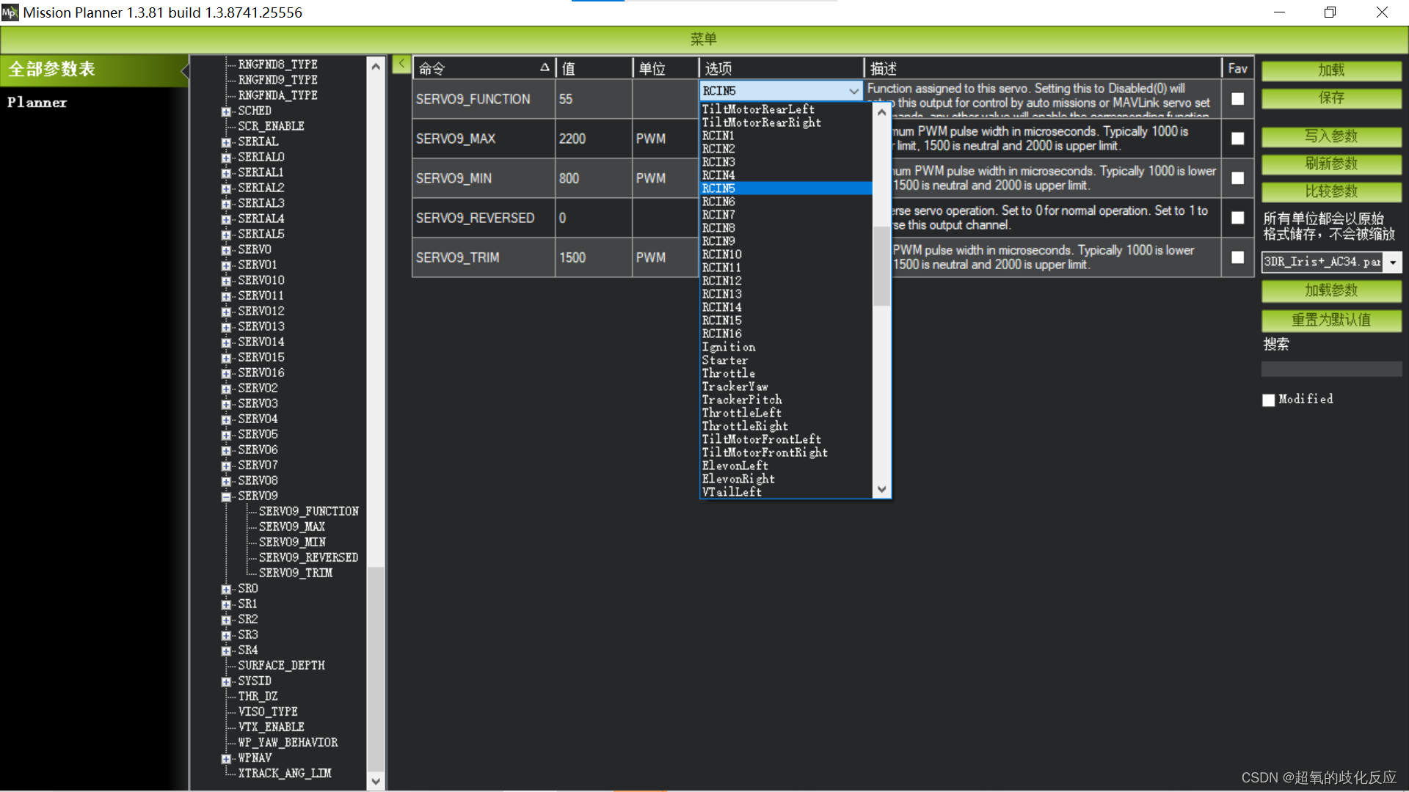Click the sort arrow in the 命令 column header
The image size is (1409, 792).
(x=545, y=67)
